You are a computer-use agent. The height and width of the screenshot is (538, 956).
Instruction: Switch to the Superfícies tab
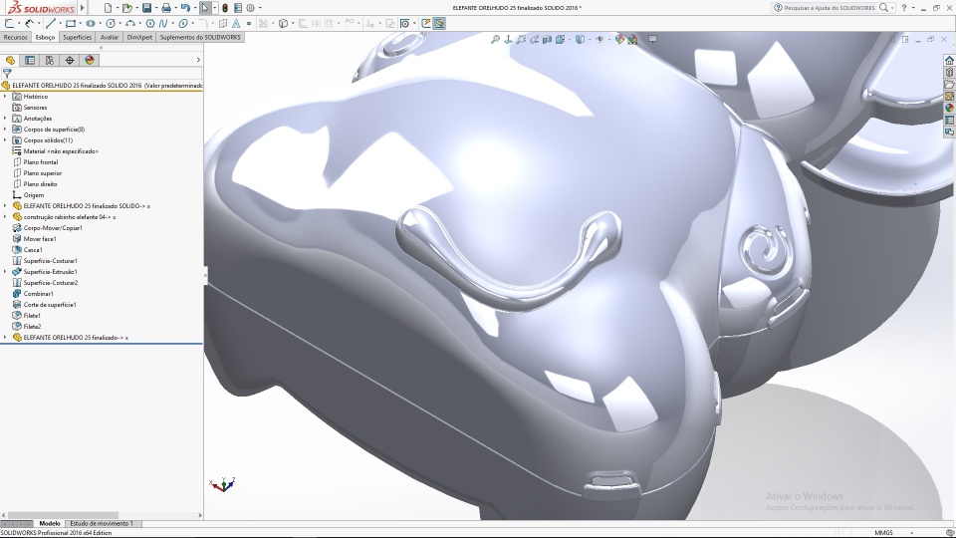[x=78, y=37]
